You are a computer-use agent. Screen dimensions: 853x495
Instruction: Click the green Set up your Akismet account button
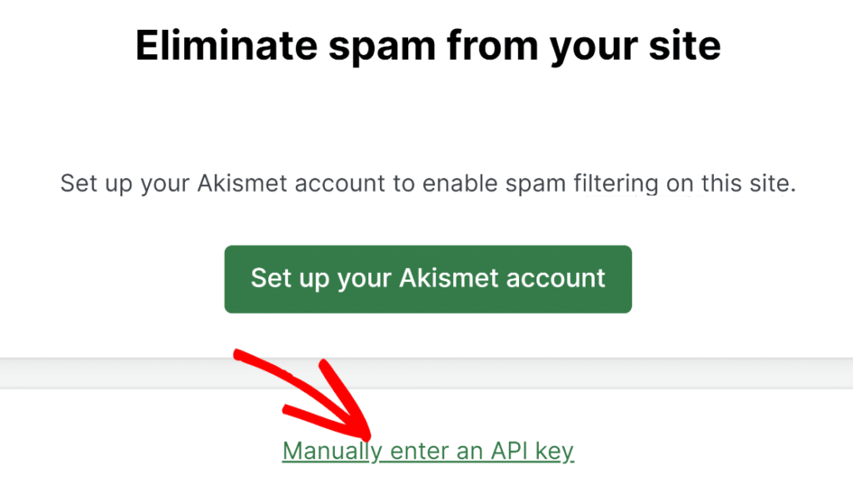coord(427,279)
